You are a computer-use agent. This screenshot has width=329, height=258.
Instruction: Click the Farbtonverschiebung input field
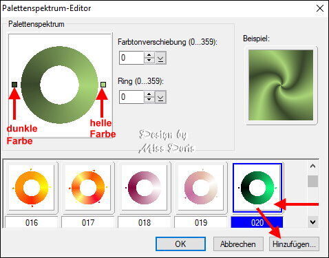click(131, 58)
